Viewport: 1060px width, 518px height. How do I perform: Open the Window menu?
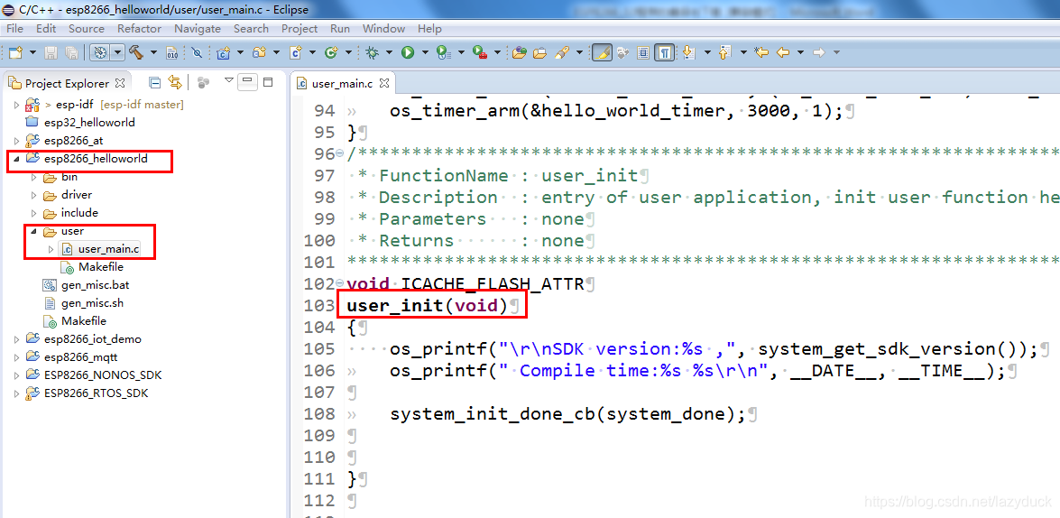coord(383,28)
